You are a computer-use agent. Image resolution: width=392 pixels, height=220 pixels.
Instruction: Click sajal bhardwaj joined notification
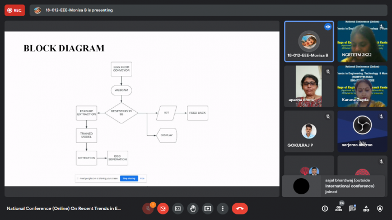coord(334,186)
